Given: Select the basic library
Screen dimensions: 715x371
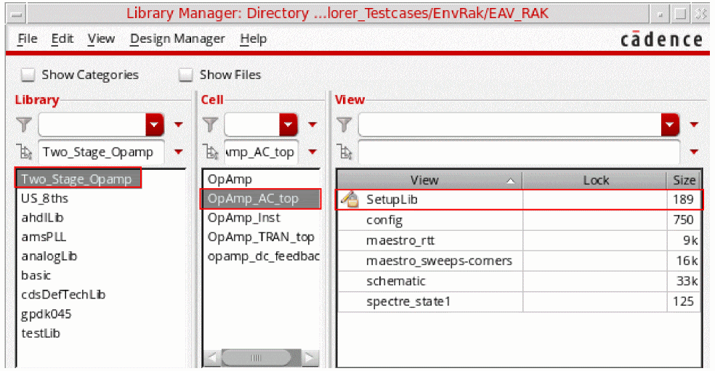Looking at the screenshot, I should pyautogui.click(x=36, y=275).
